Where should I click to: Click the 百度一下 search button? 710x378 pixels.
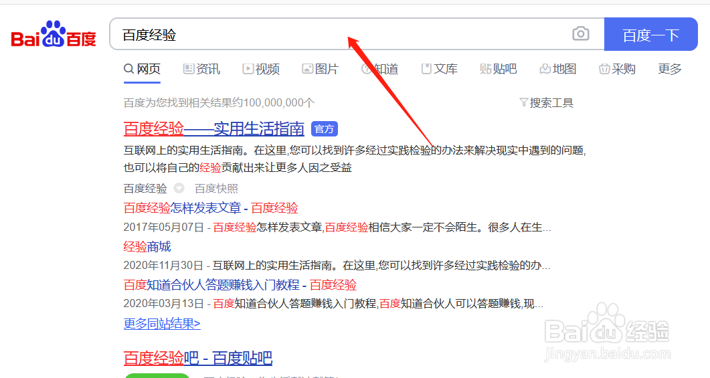coord(650,34)
